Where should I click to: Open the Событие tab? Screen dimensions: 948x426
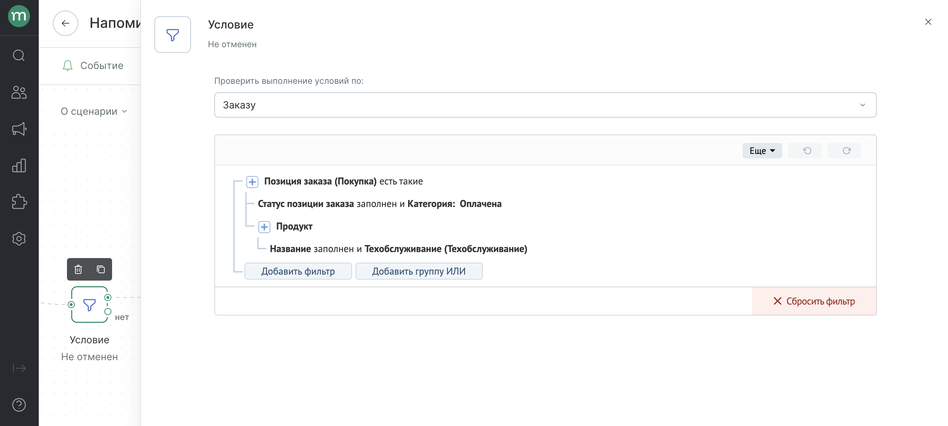coord(93,65)
